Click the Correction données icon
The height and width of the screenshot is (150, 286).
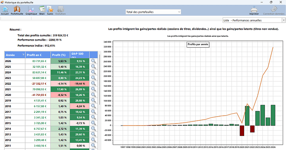[274, 10]
